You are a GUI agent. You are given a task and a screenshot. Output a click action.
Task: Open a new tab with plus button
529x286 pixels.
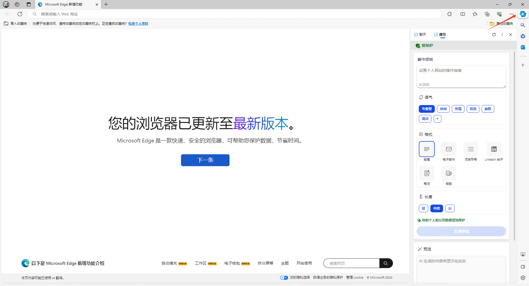pos(106,4)
